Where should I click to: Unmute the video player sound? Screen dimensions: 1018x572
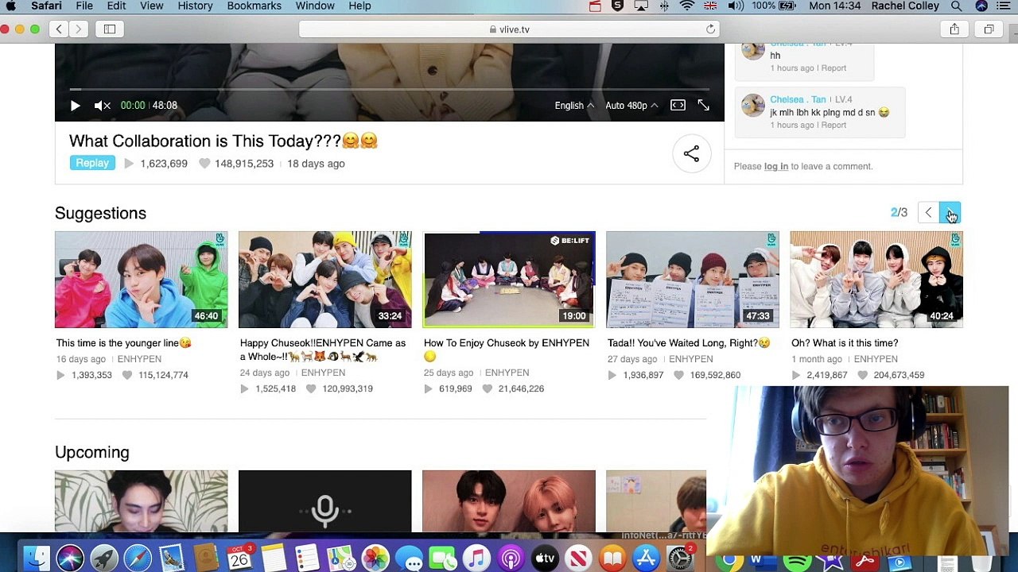click(x=103, y=105)
